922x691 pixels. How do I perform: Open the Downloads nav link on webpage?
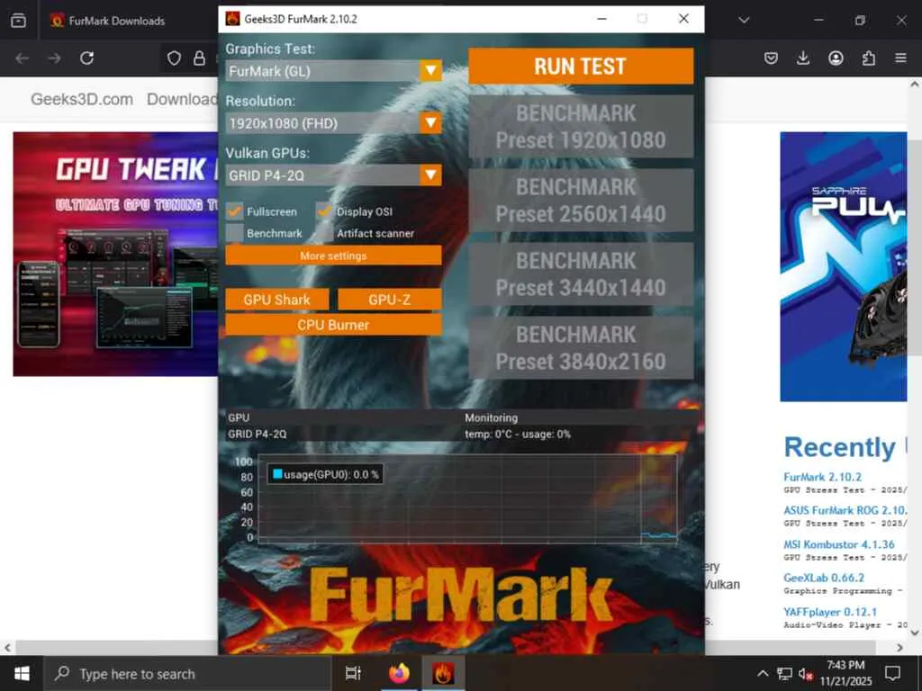point(182,99)
